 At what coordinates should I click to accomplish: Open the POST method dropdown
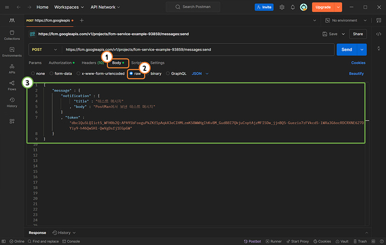(x=44, y=50)
